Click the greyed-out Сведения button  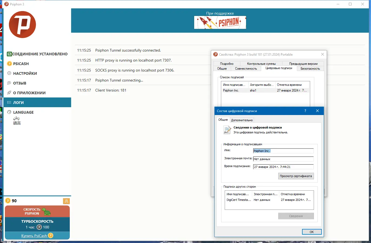coord(296,216)
